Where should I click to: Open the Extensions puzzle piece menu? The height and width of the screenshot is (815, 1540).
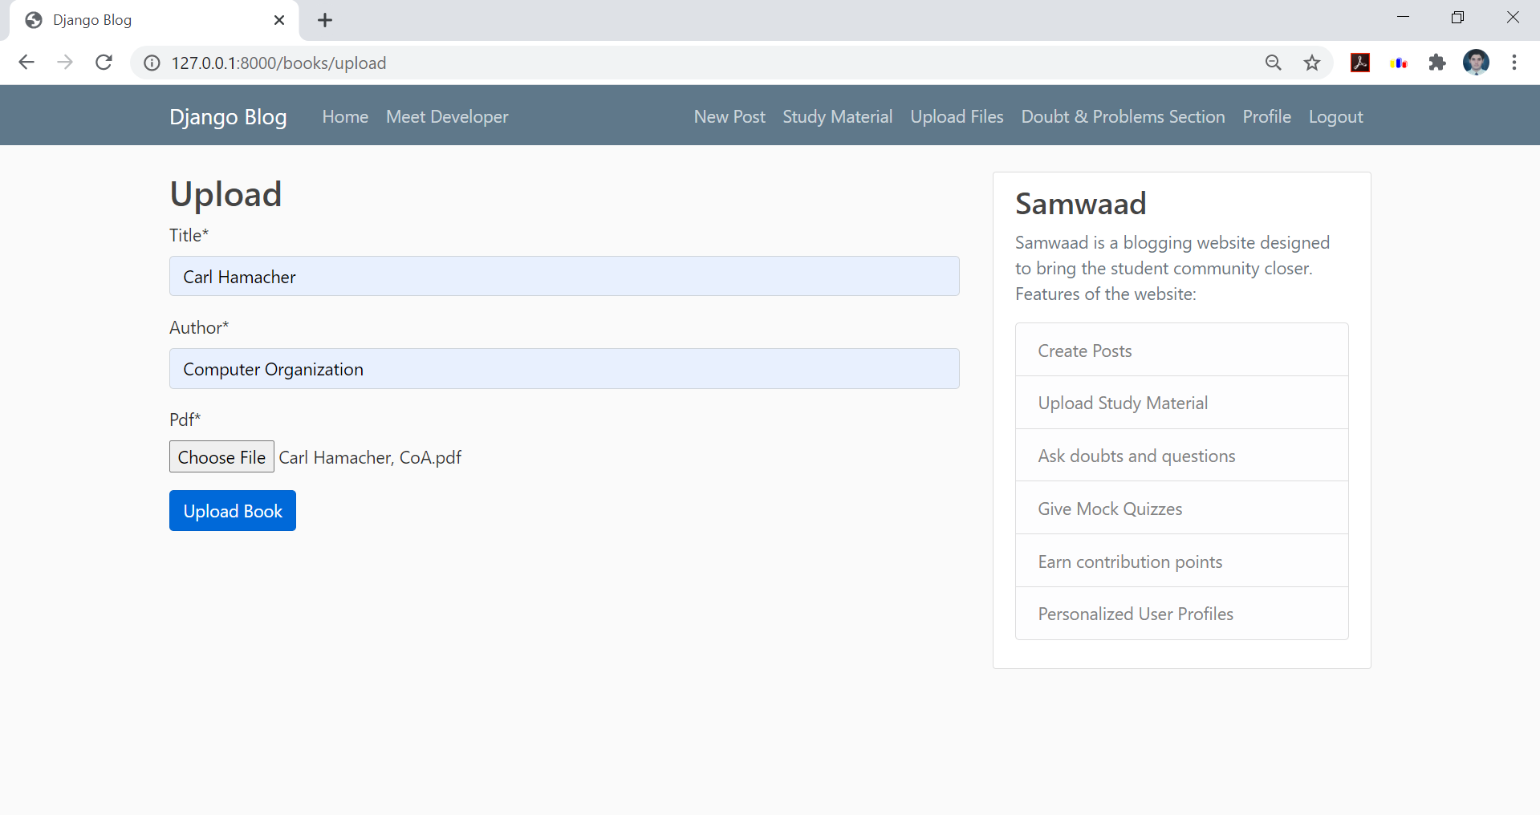coord(1437,63)
